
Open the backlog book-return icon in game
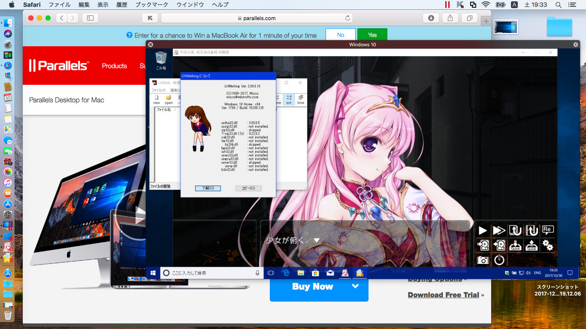pyautogui.click(x=515, y=230)
